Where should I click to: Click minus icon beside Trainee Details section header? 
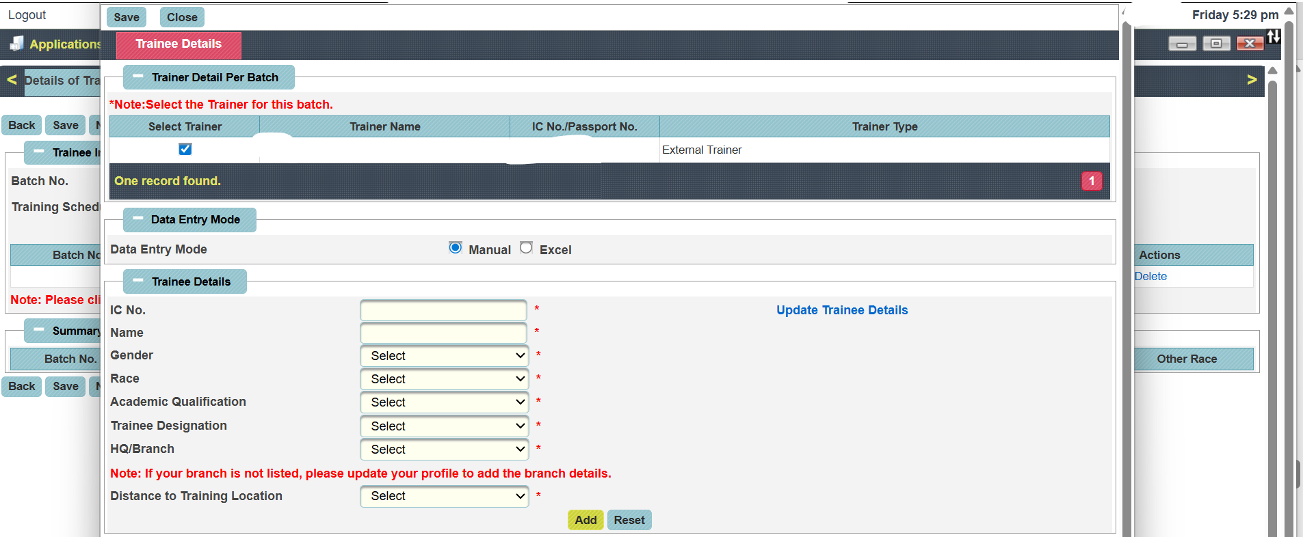(138, 281)
